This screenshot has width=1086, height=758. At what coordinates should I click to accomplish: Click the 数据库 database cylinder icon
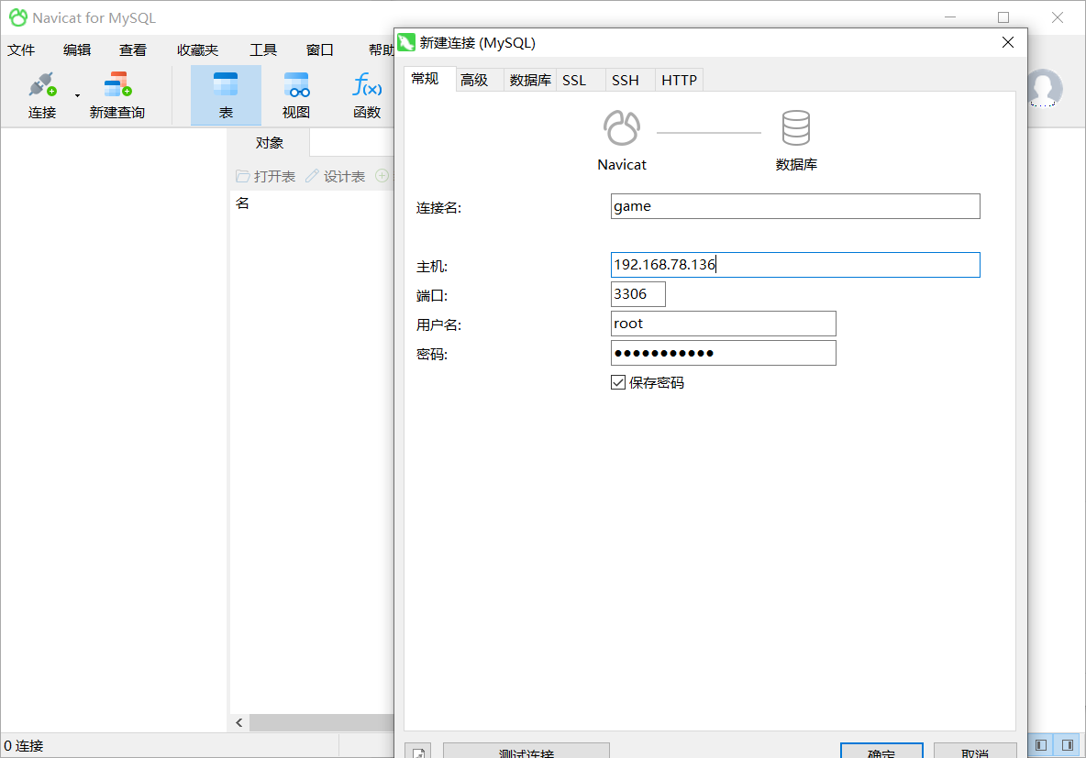pyautogui.click(x=796, y=128)
